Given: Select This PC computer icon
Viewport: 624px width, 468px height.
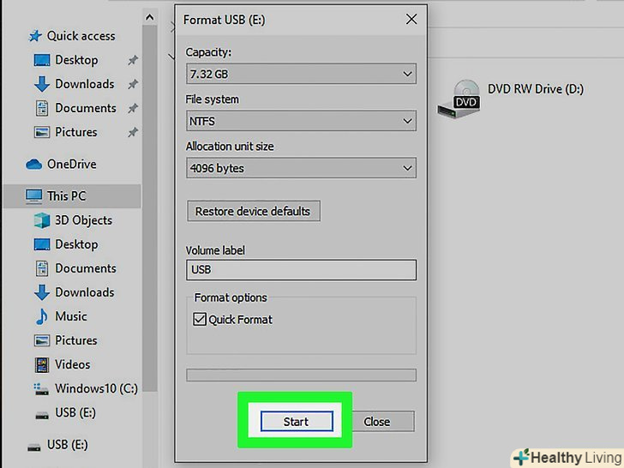Looking at the screenshot, I should pos(33,196).
